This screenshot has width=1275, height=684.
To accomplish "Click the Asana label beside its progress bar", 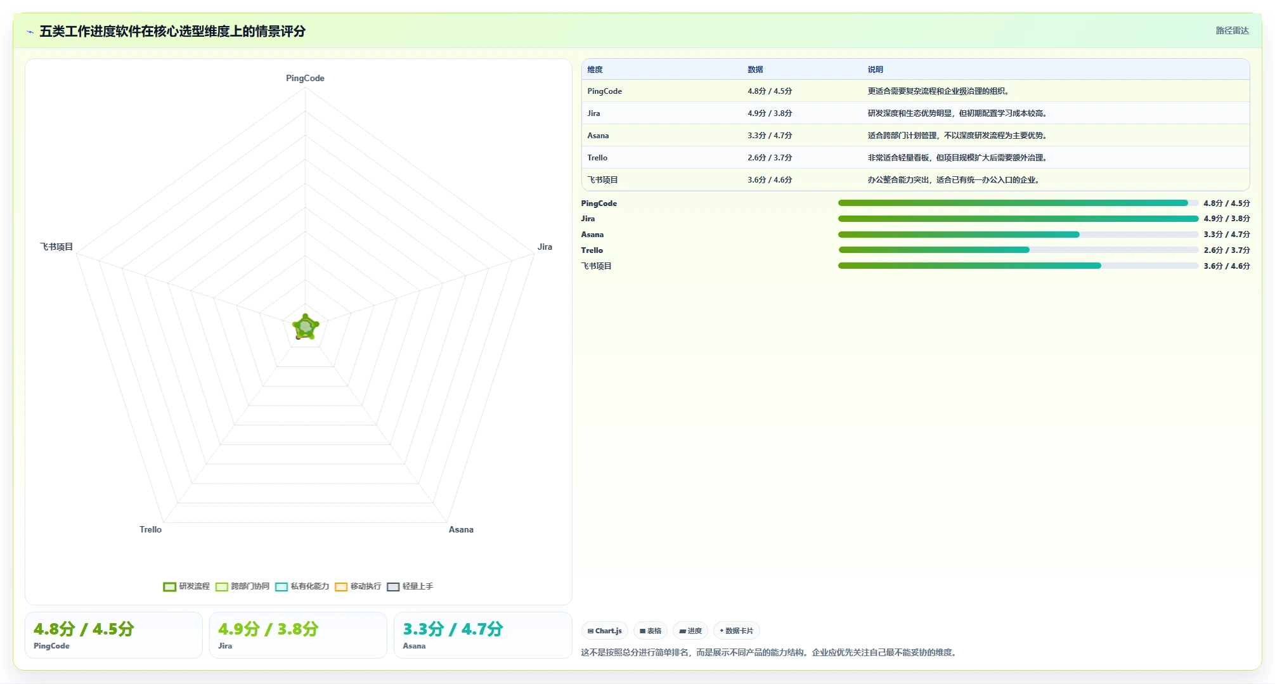I will tap(592, 235).
